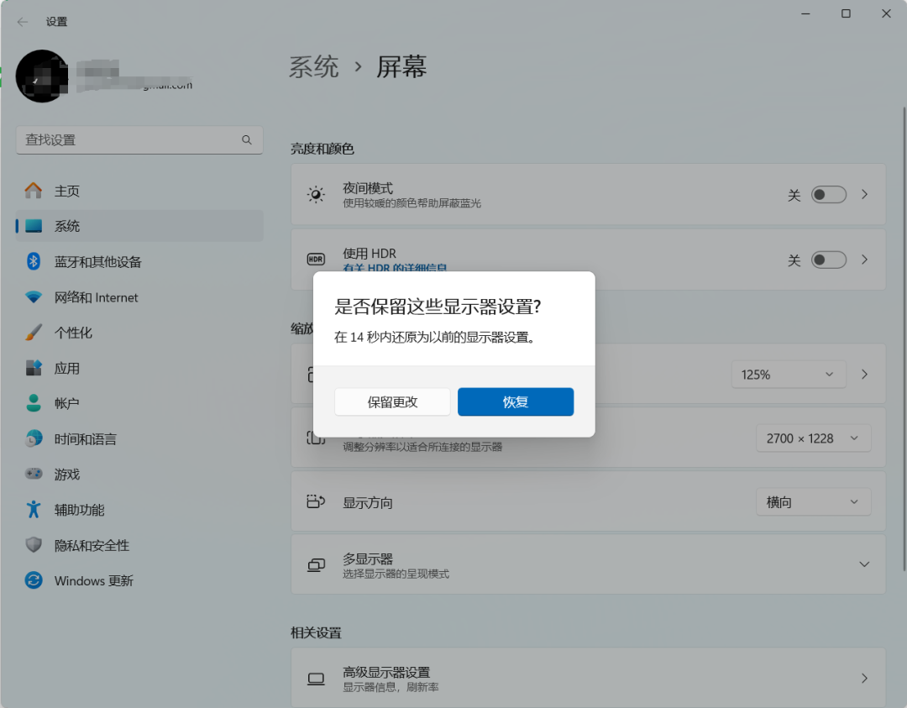Toggle the 使用 HDR switch
907x708 pixels.
click(x=828, y=260)
